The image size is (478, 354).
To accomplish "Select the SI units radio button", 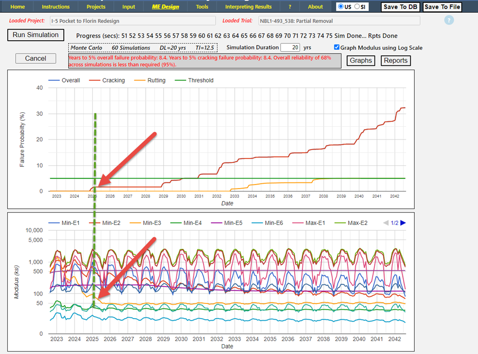I will coord(357,7).
